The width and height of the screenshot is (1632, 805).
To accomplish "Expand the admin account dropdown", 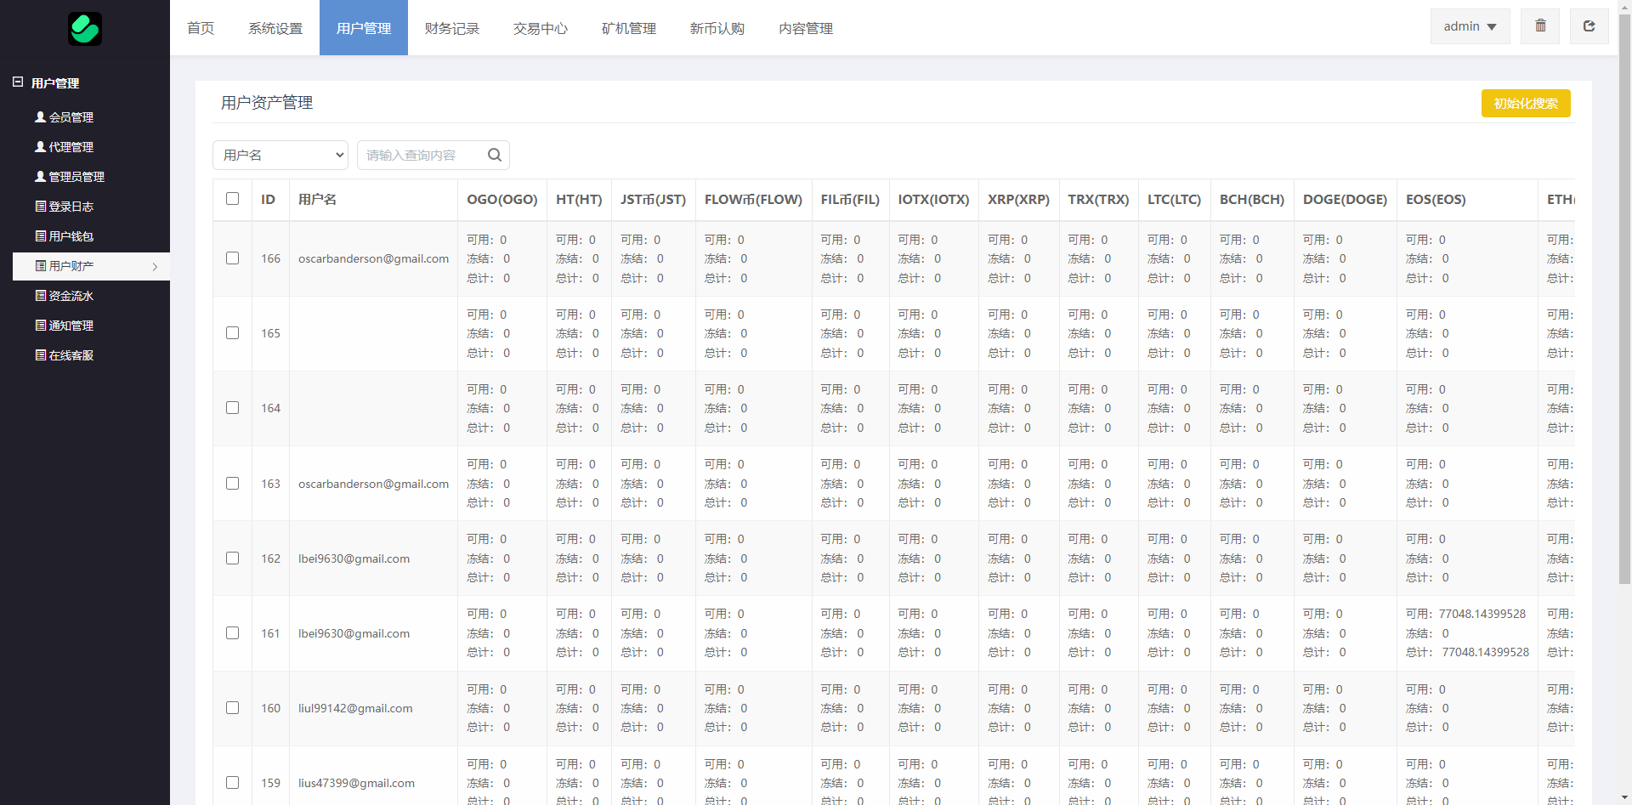I will point(1470,26).
